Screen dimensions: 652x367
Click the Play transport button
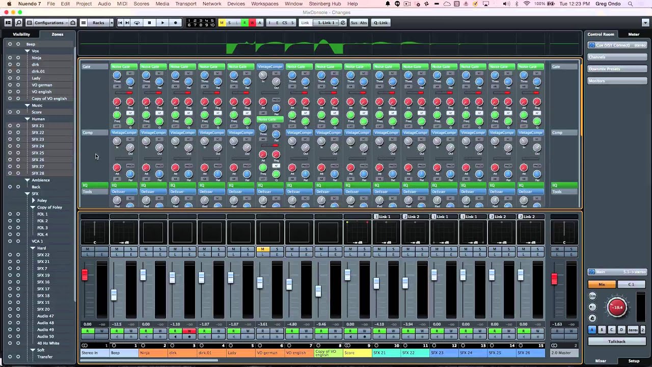(162, 22)
